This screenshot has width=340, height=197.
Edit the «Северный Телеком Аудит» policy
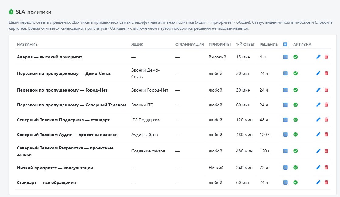318,135
